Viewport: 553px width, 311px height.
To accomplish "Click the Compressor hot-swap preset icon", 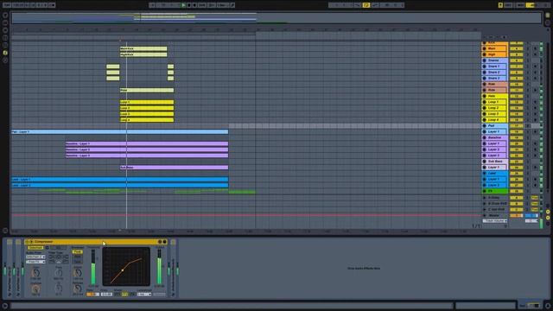I will (x=160, y=242).
